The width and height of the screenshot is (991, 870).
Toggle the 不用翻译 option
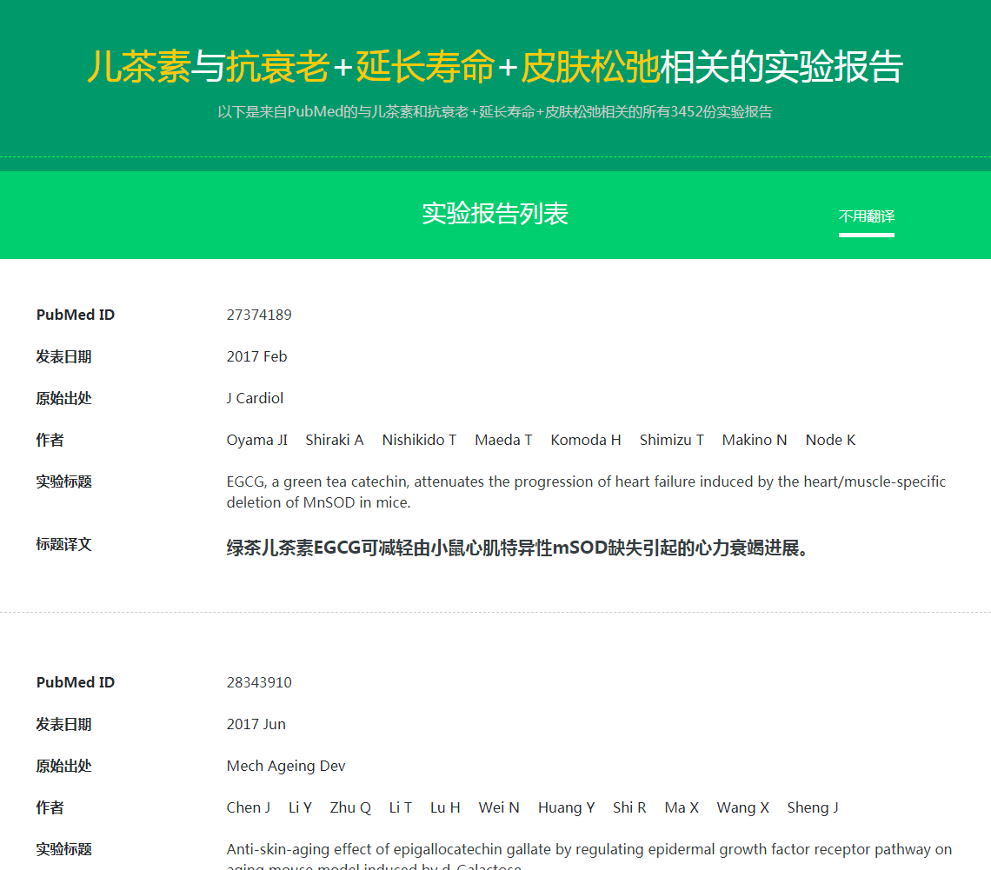(x=866, y=216)
